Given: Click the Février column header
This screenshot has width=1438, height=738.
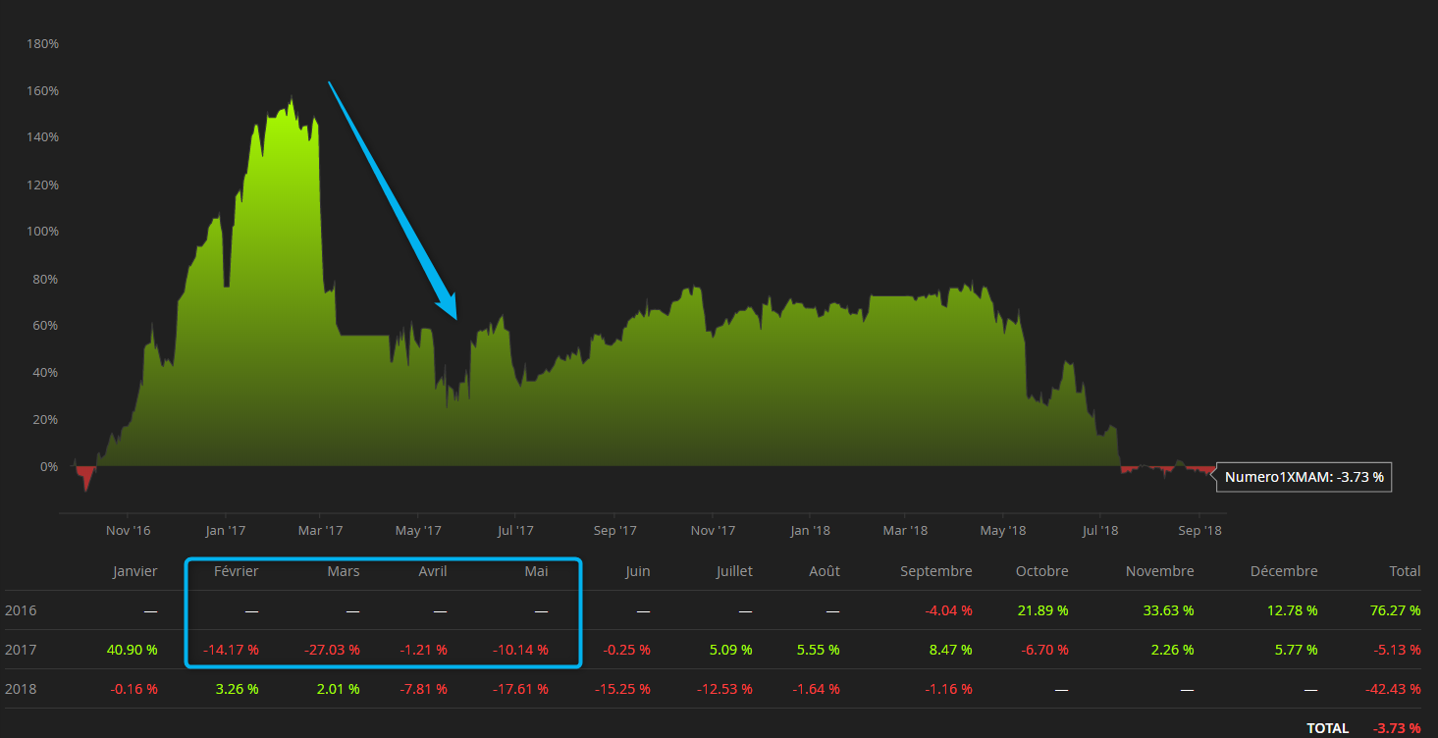Looking at the screenshot, I should [236, 571].
